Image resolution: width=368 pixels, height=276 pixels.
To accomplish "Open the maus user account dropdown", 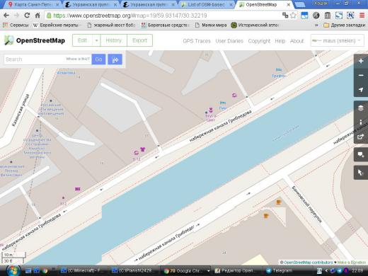I will (x=337, y=40).
